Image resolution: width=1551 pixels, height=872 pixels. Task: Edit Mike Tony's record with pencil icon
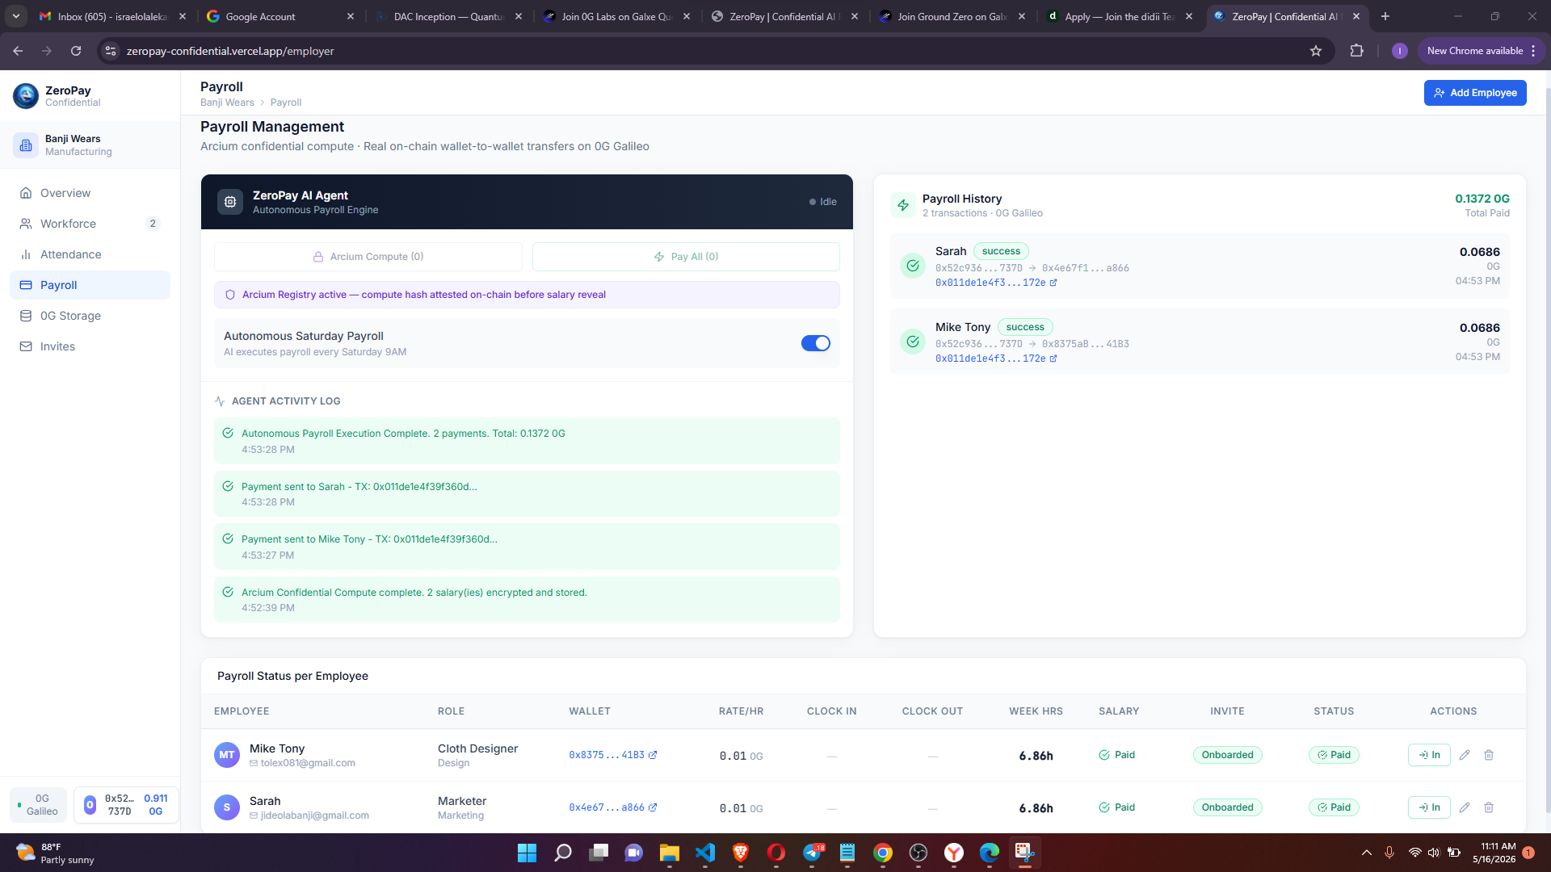tap(1465, 755)
